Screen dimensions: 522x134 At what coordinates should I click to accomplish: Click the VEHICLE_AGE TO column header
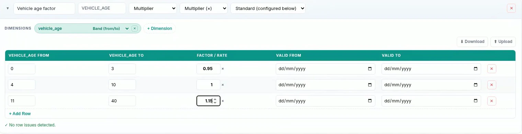(x=126, y=56)
